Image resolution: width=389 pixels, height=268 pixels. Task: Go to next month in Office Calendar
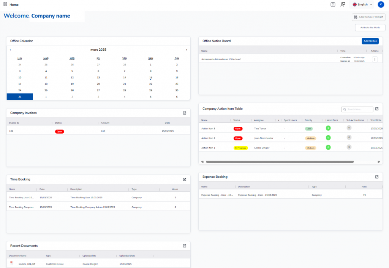187,50
